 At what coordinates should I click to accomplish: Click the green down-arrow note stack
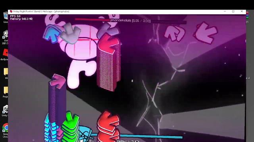point(71,127)
